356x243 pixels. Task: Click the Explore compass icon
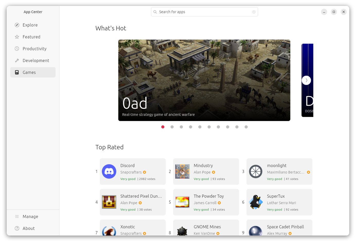click(17, 25)
